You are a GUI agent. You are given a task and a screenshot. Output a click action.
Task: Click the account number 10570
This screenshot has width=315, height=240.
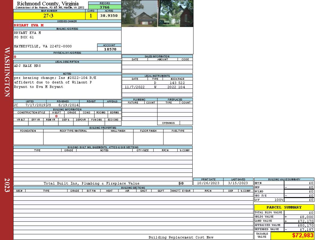tap(110, 49)
